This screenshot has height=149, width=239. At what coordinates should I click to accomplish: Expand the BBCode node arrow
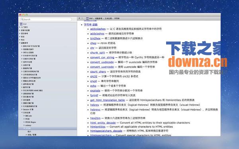(x=24, y=116)
